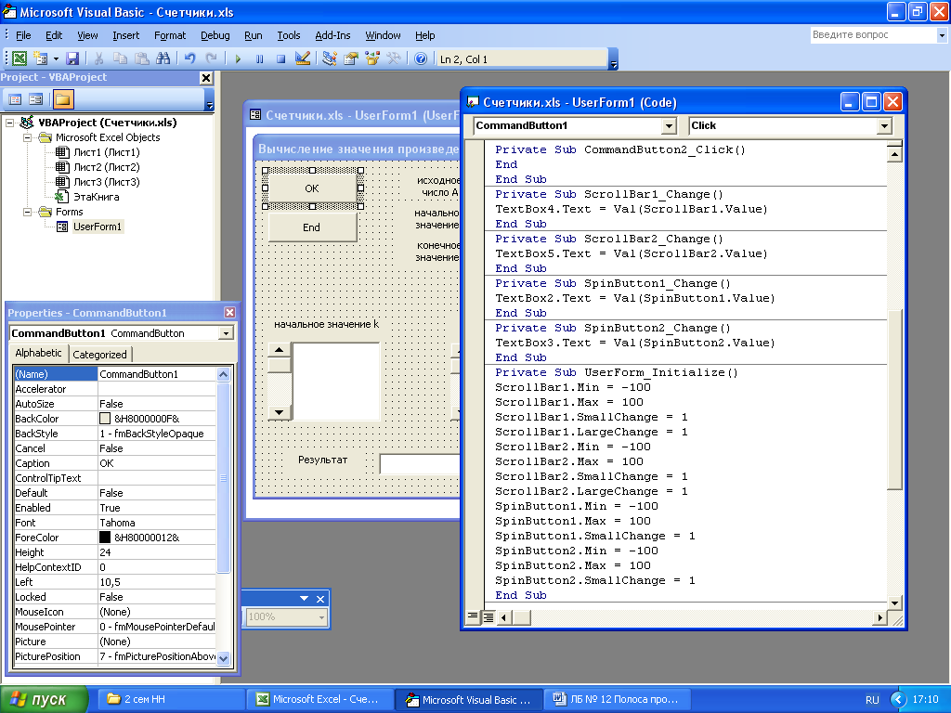951x713 pixels.
Task: Click the RU language indicator in tray
Action: [872, 700]
